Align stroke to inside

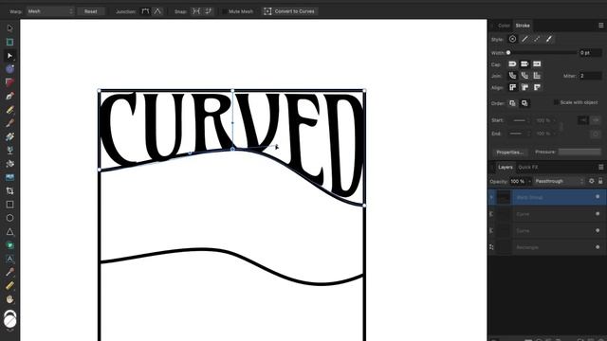tap(524, 87)
